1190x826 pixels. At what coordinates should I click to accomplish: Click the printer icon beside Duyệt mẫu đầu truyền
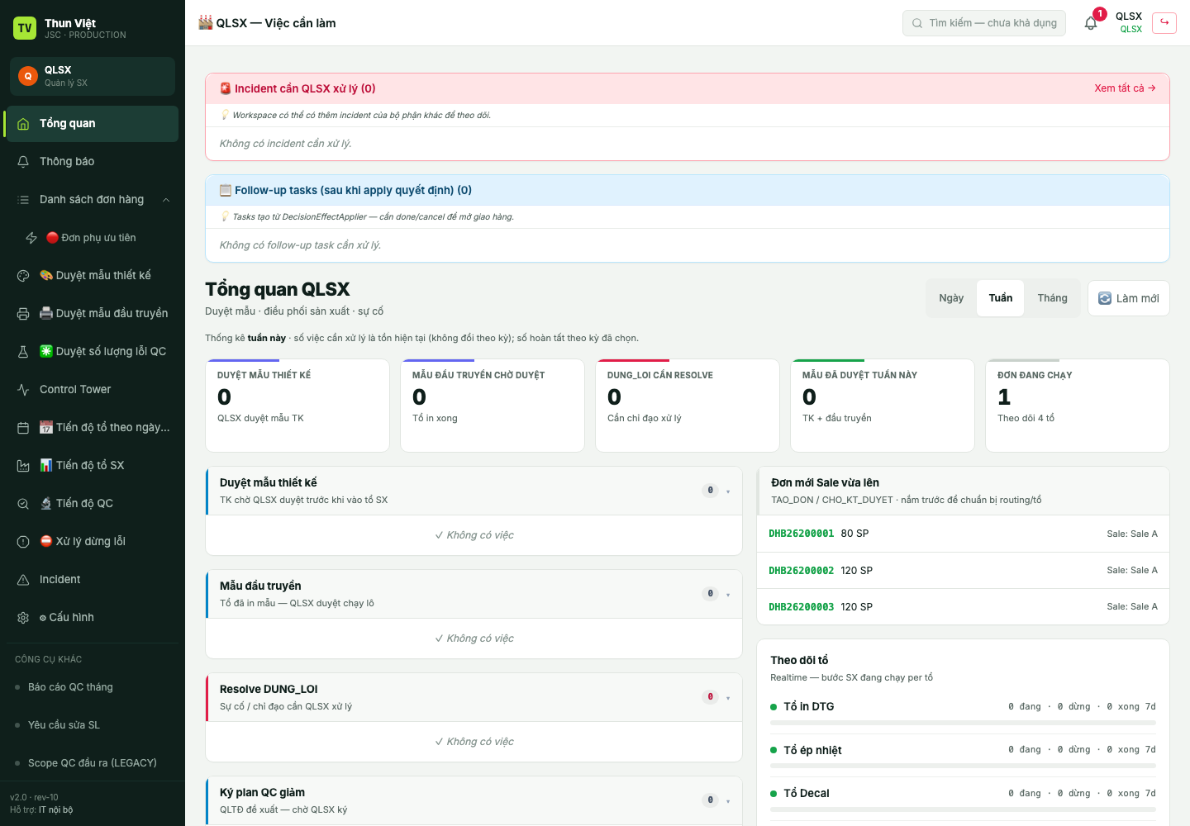coord(23,314)
